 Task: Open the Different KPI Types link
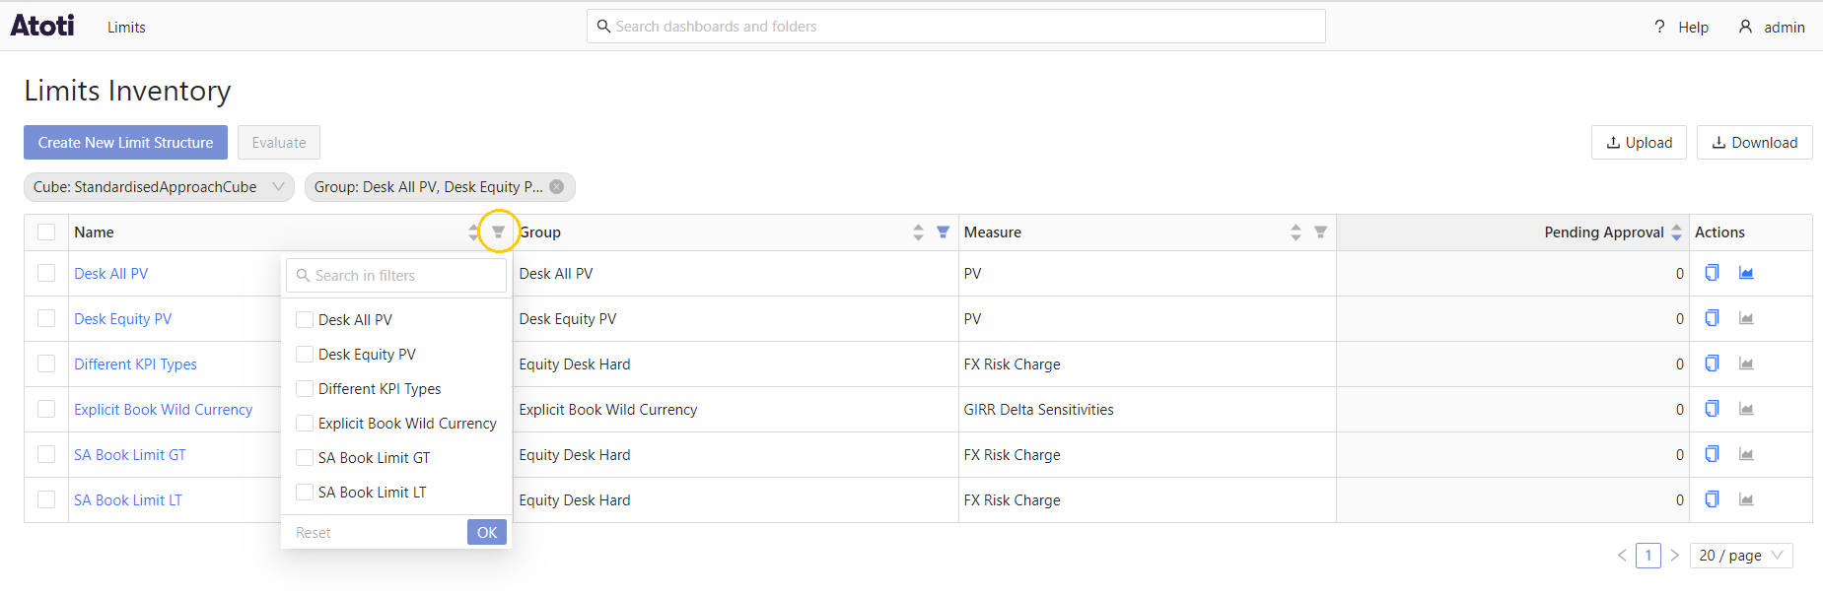136,364
